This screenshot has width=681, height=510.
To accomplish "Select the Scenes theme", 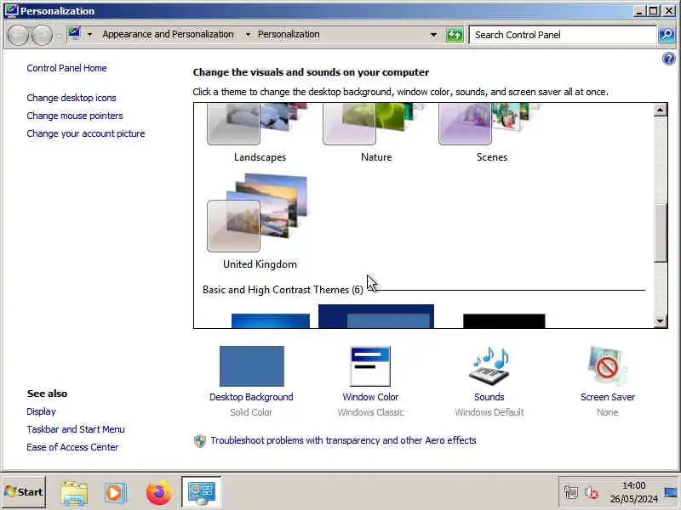I will pos(492,133).
